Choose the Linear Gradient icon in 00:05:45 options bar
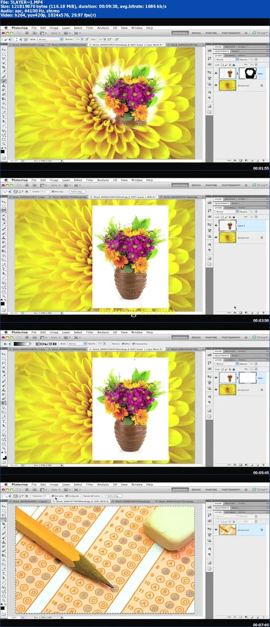 [x=37, y=343]
